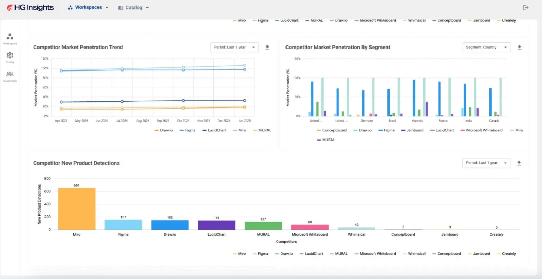The width and height of the screenshot is (542, 279).
Task: Open the Catalog menu
Action: pos(133,7)
